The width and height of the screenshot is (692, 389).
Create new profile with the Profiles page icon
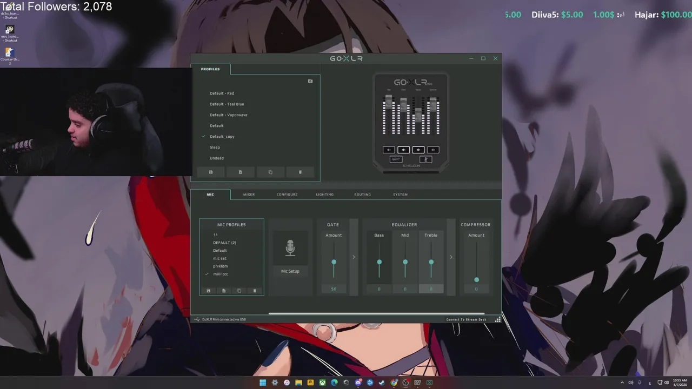(241, 172)
